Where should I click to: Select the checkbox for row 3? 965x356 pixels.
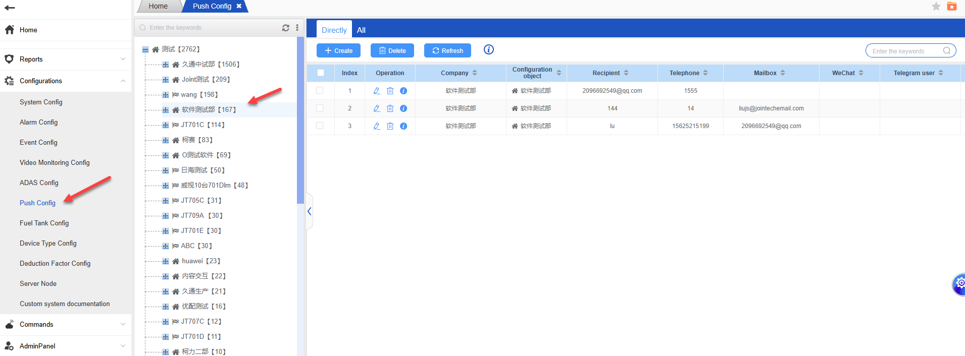coord(320,126)
